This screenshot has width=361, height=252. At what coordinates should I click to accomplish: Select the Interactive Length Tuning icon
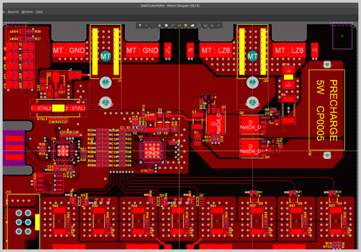tap(179, 26)
